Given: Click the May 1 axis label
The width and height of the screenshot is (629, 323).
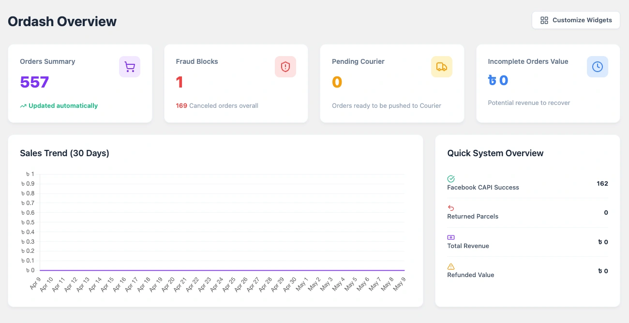Looking at the screenshot, I should tap(302, 284).
